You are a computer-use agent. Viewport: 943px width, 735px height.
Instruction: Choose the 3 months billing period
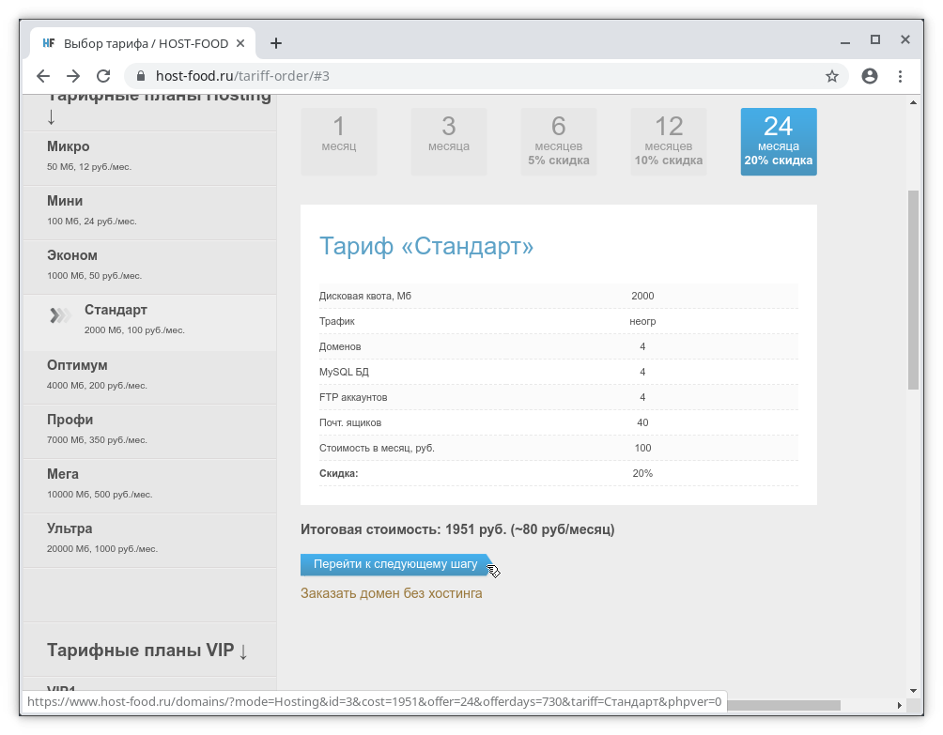(x=449, y=141)
